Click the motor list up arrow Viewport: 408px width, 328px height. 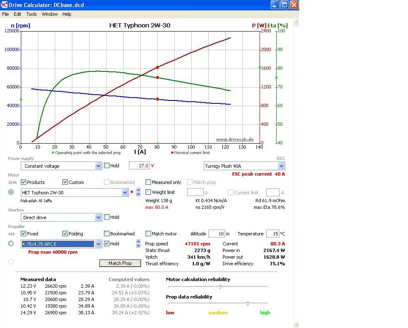click(138, 191)
